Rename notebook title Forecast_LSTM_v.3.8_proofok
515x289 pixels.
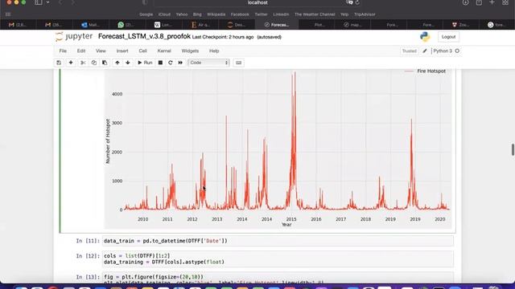coord(144,36)
